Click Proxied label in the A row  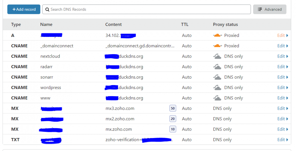[232, 35]
